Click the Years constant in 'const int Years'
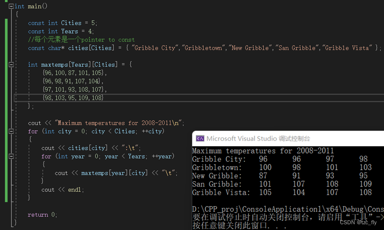Image resolution: width=384 pixels, height=230 pixels. pos(70,31)
